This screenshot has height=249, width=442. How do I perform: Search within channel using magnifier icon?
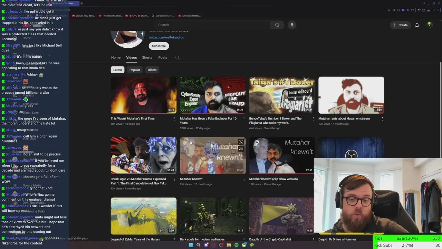(177, 58)
